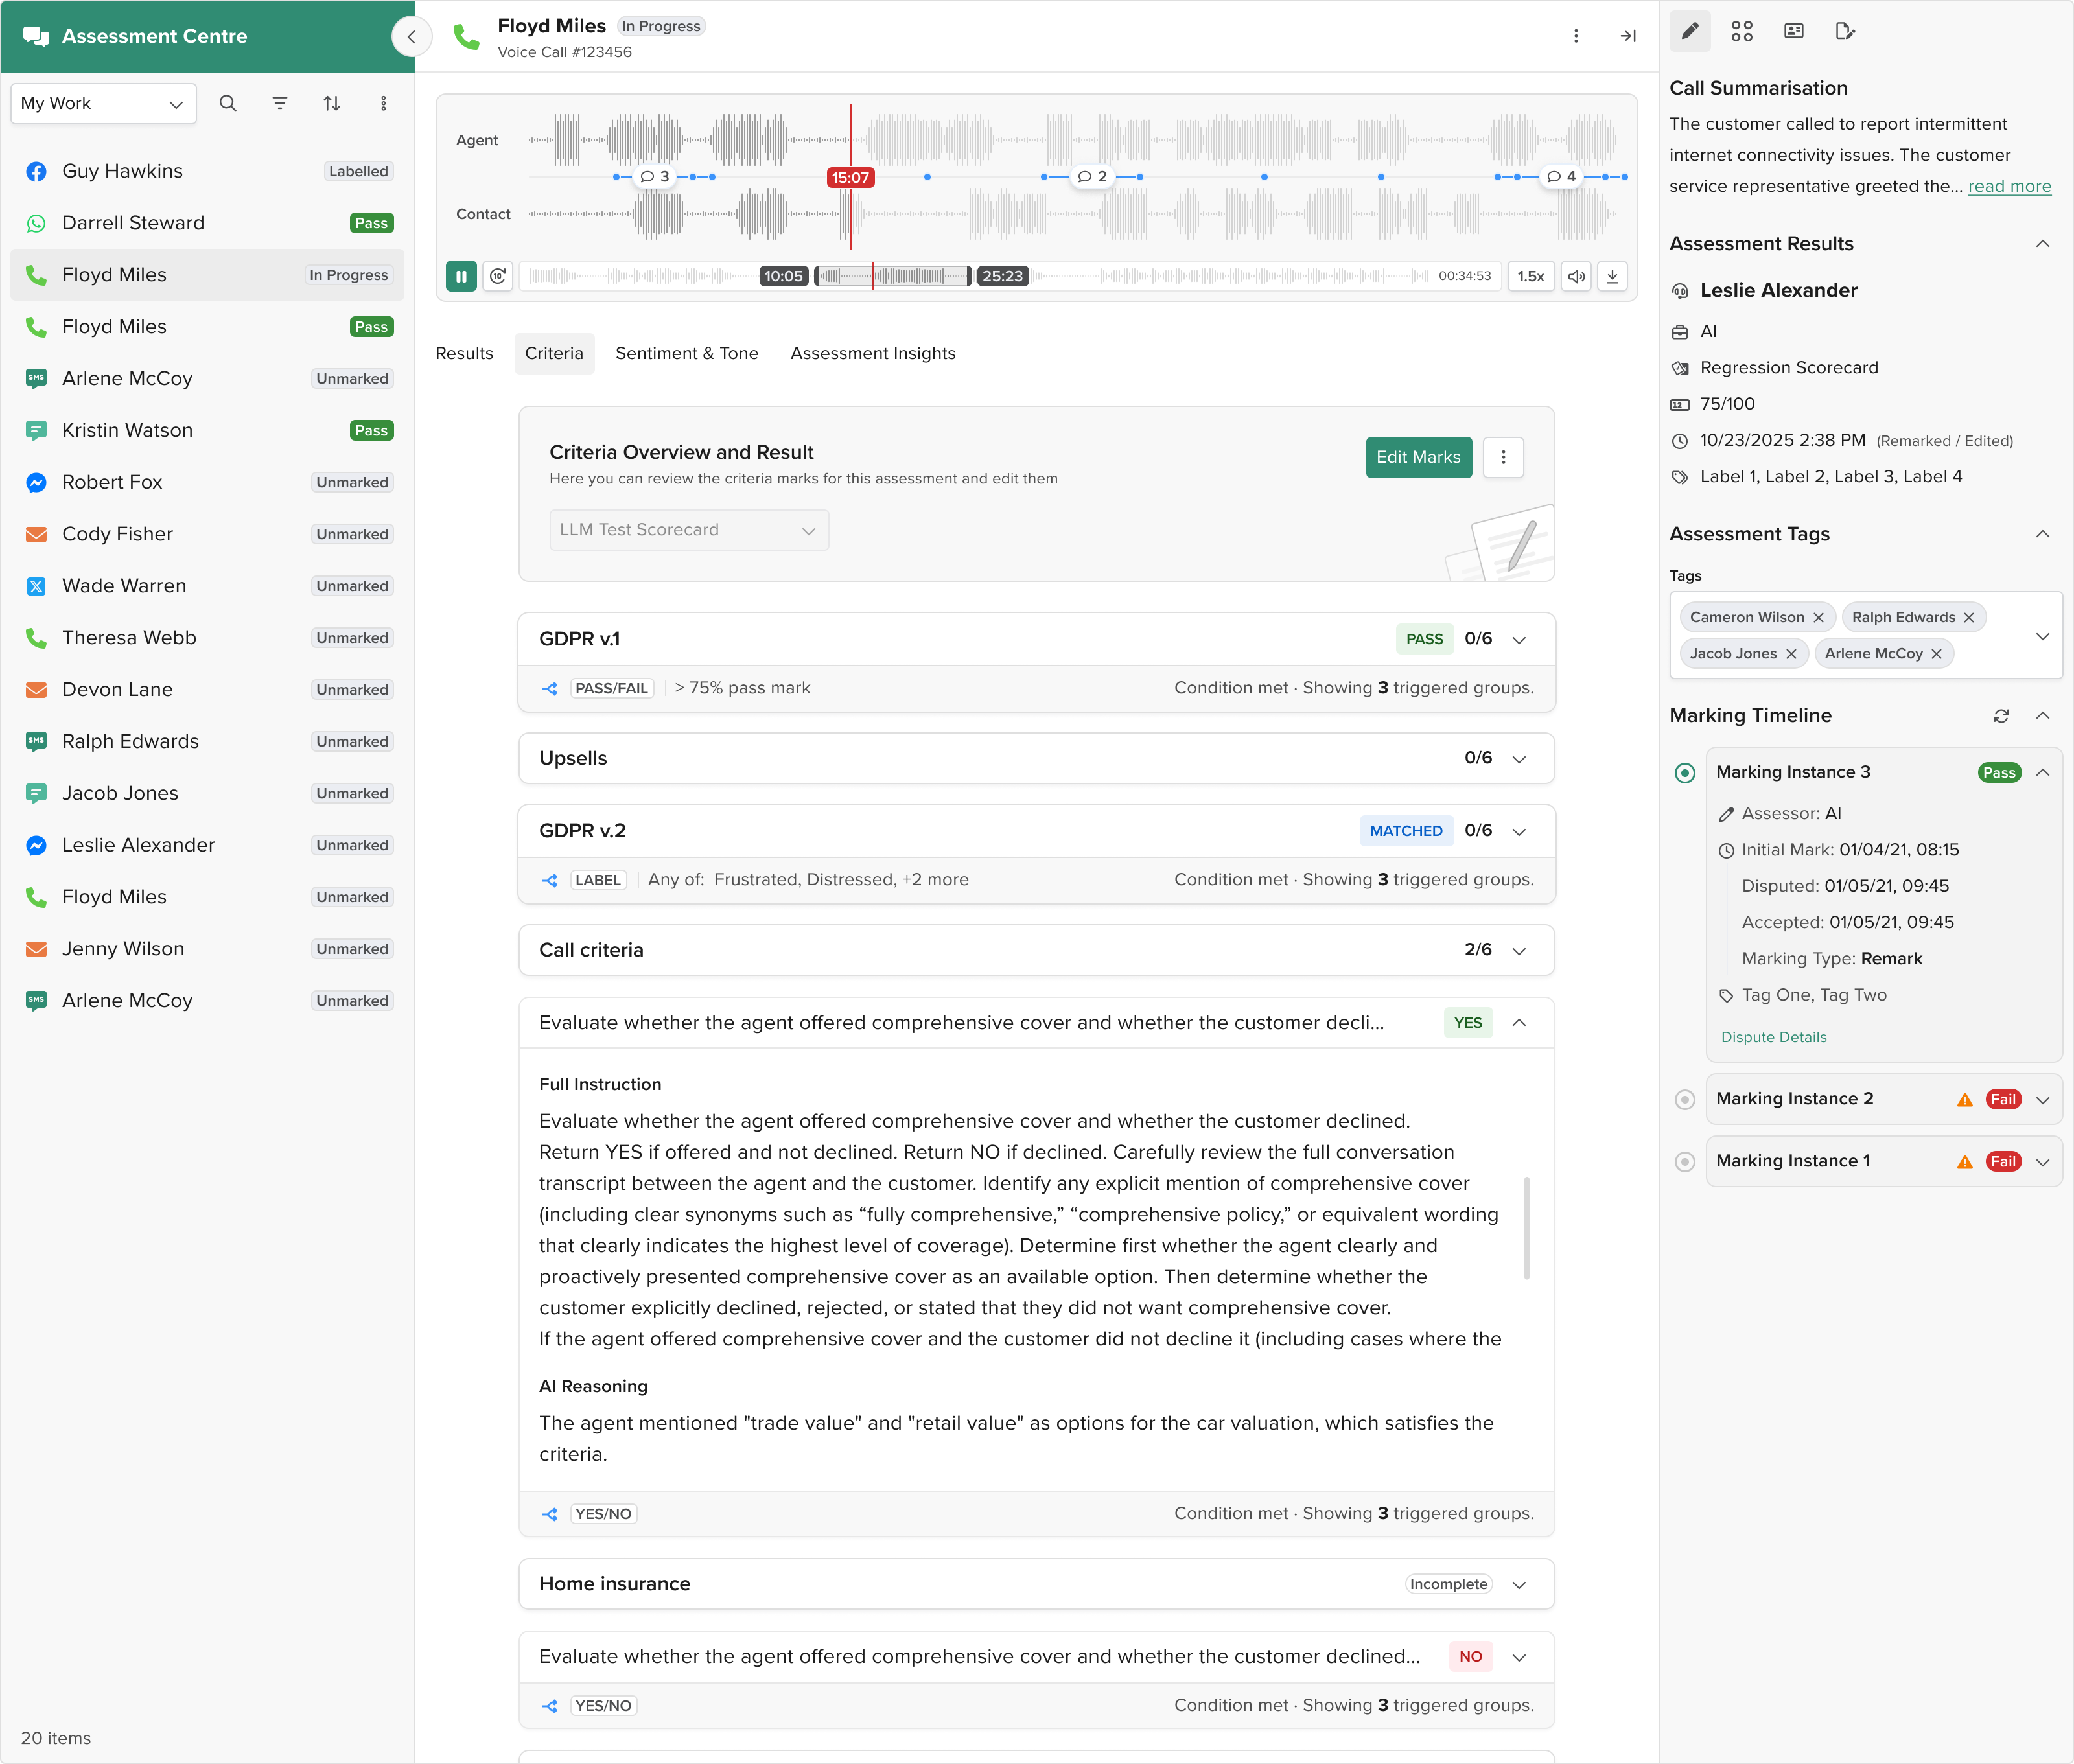Expand the GDPR v.1 criteria group
The image size is (2074, 1764).
1519,640
